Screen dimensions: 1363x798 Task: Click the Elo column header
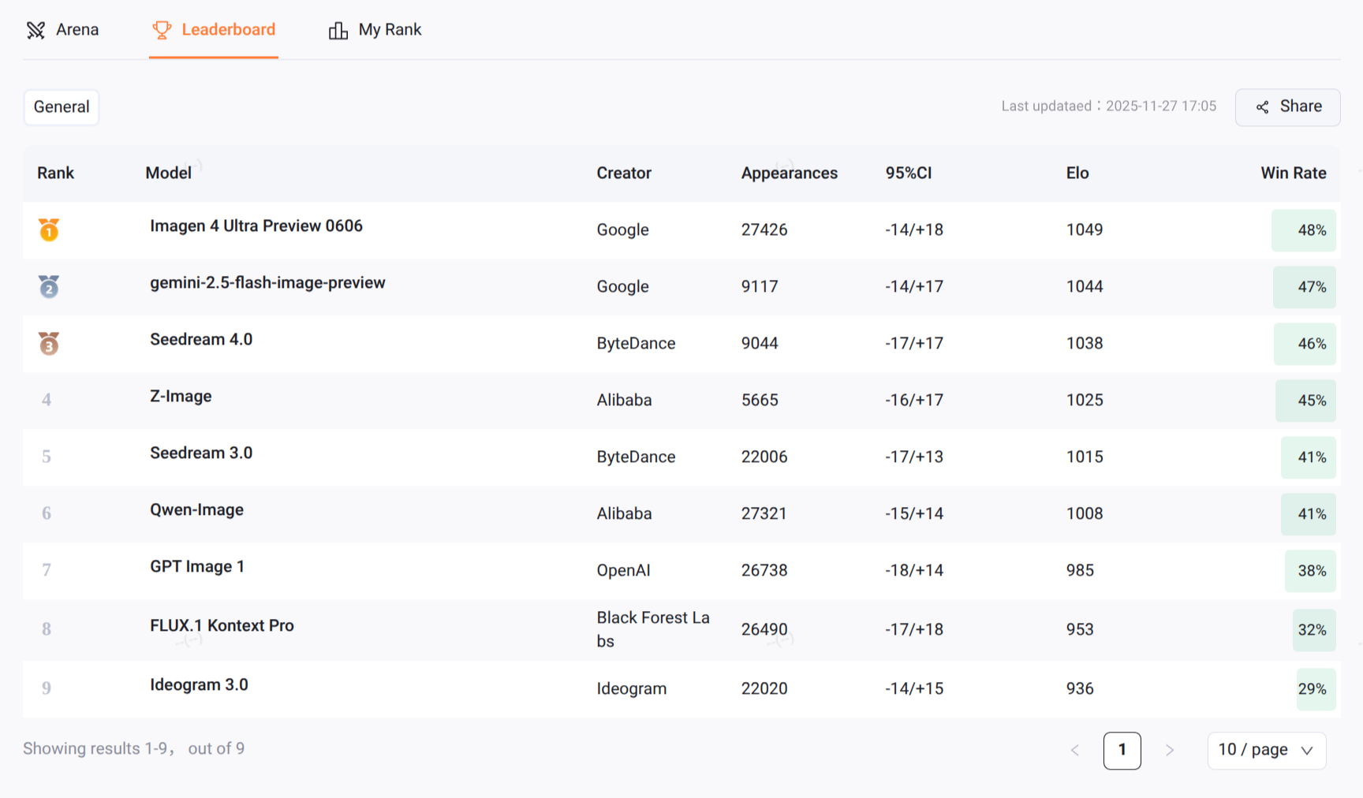pyautogui.click(x=1077, y=173)
